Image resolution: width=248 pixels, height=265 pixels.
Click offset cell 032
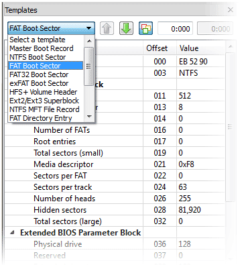(x=160, y=221)
